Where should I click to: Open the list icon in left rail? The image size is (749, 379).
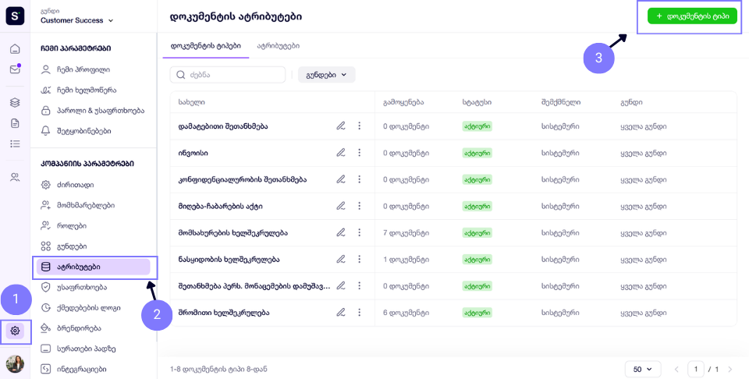[15, 143]
